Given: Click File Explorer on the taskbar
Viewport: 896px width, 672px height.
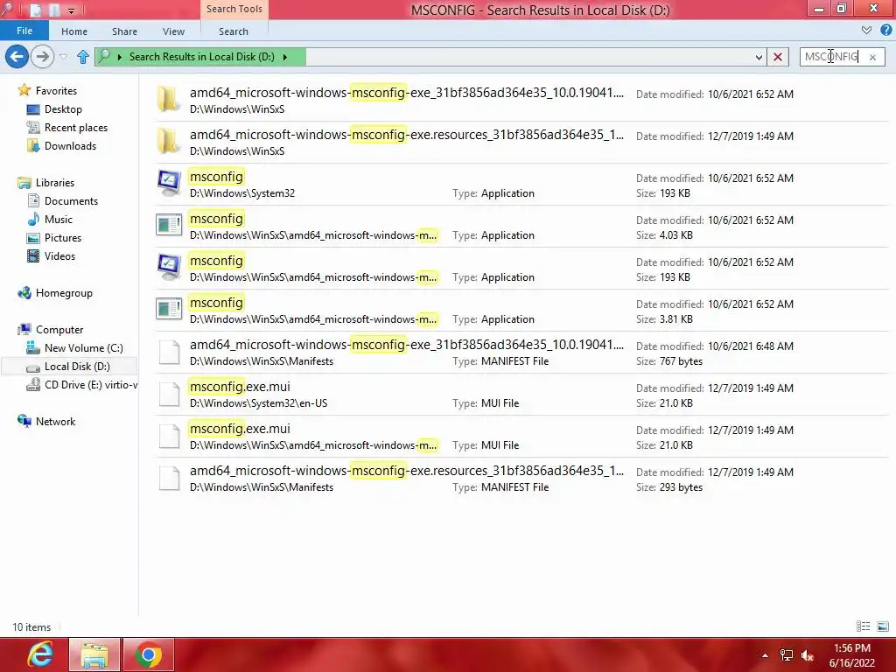Looking at the screenshot, I should click(94, 654).
